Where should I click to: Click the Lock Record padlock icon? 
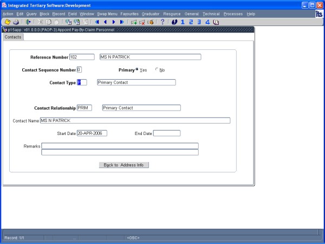click(151, 22)
